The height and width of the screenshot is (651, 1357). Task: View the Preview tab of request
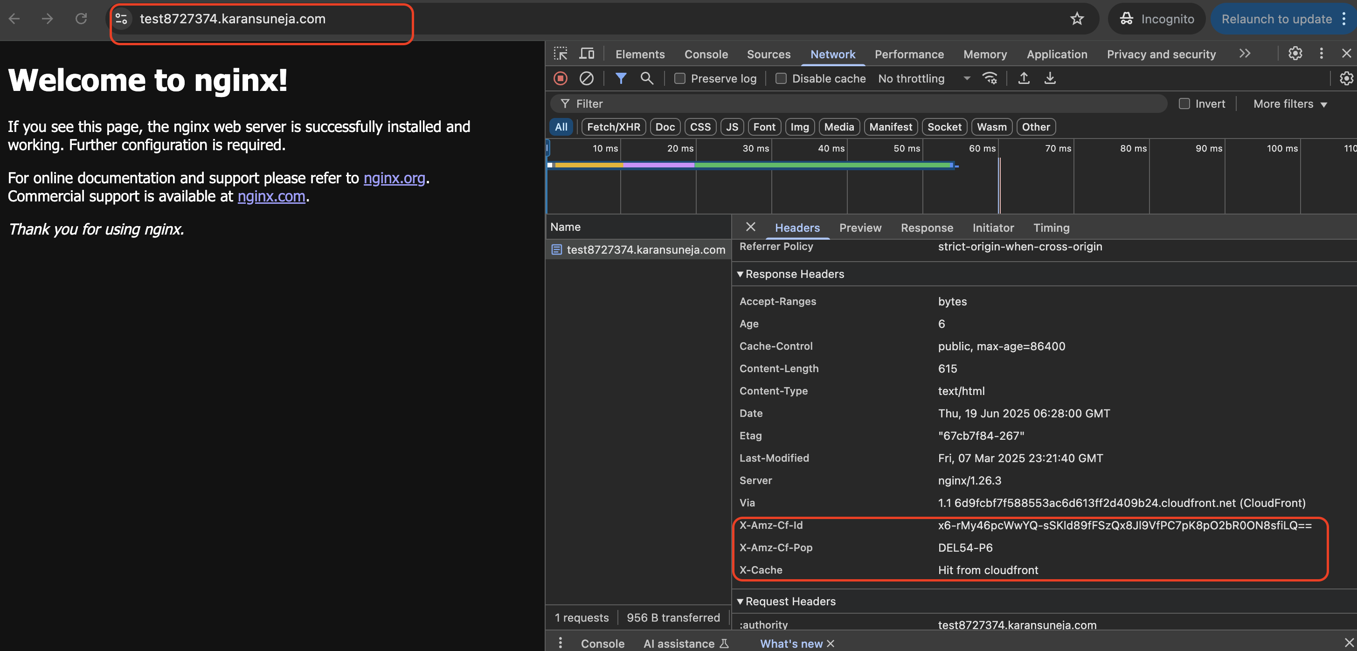click(860, 228)
